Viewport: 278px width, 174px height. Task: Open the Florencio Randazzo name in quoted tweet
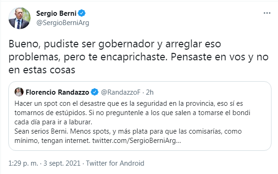(x=57, y=92)
